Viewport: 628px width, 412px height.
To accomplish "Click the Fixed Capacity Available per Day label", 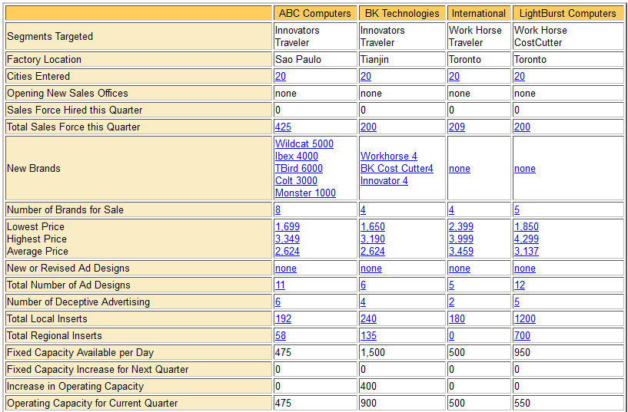I will click(81, 353).
